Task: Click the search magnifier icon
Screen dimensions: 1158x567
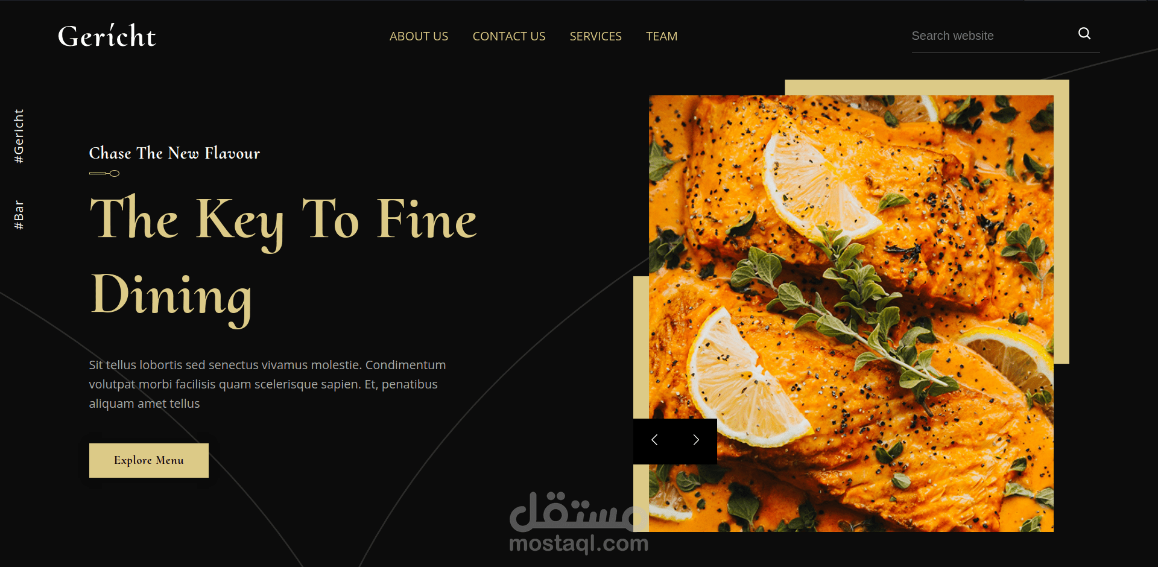Action: pos(1084,34)
